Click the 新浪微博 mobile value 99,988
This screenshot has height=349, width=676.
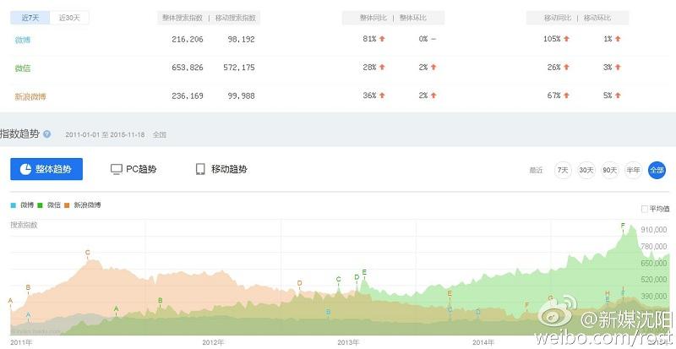pyautogui.click(x=241, y=96)
